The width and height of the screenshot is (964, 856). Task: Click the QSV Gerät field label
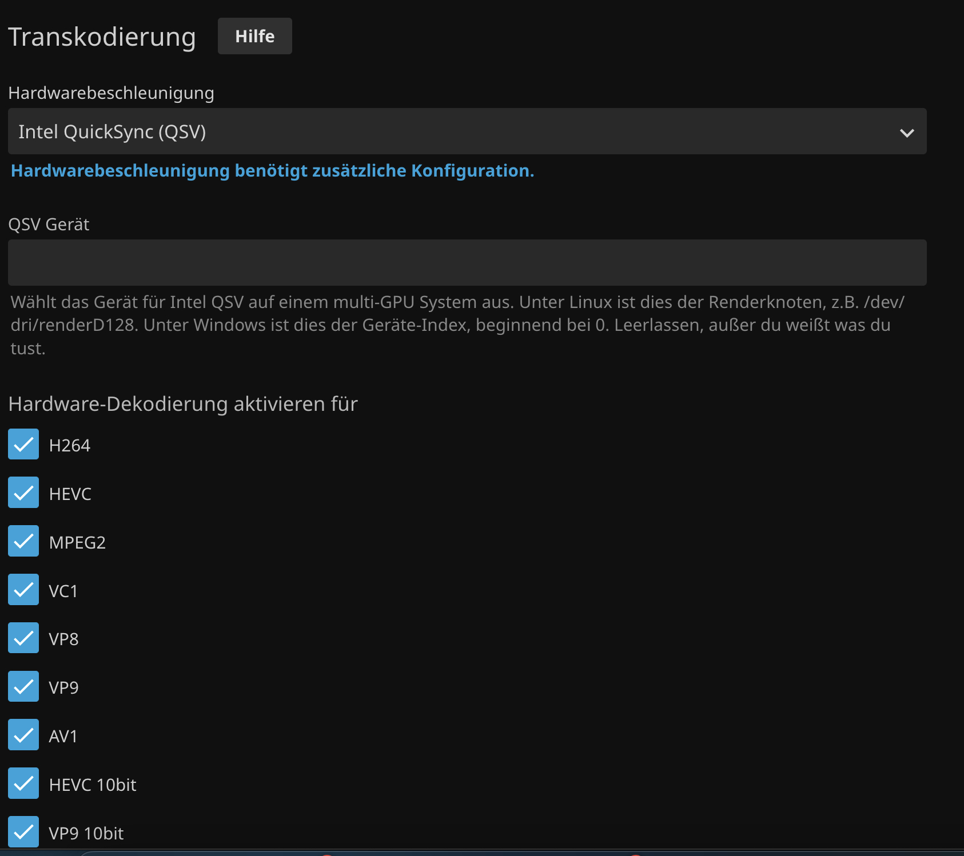pos(49,225)
